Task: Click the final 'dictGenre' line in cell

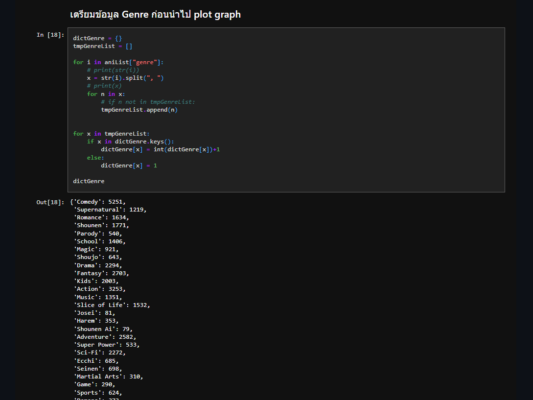Action: [89, 181]
